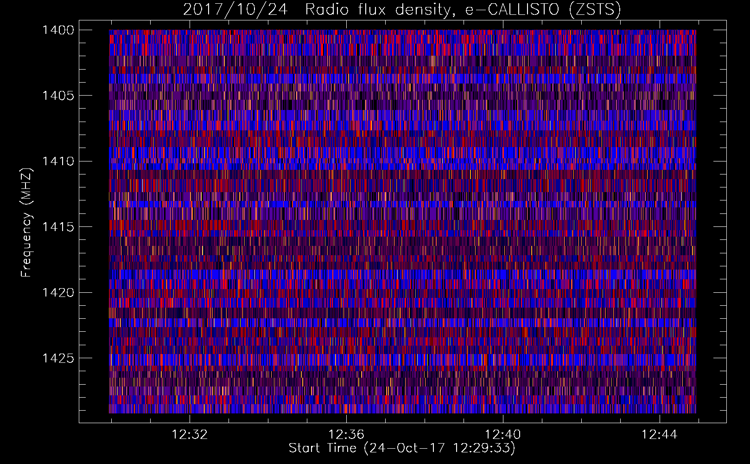Click the 12:32 time axis label
This screenshot has height=464, width=750.
pos(190,435)
